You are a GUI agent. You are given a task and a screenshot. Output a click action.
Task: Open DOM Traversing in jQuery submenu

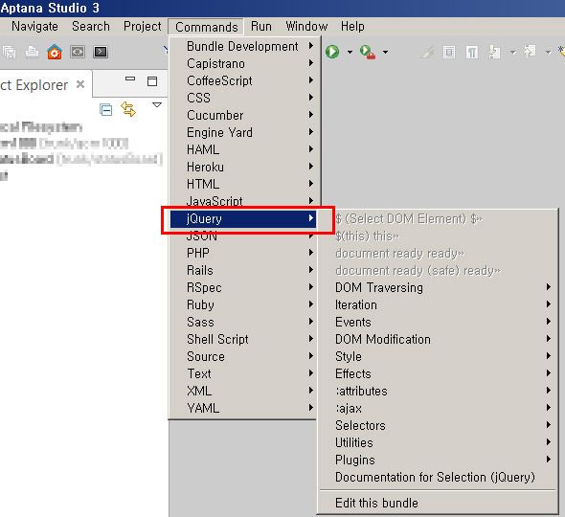click(x=438, y=287)
